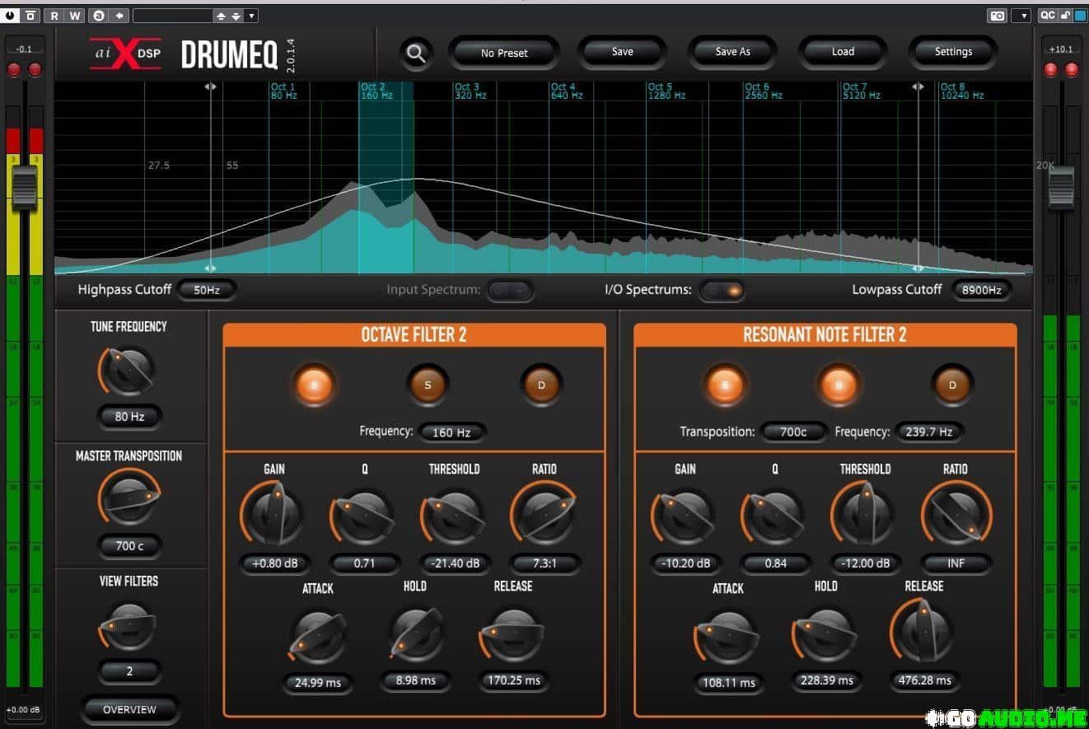The image size is (1089, 729).
Task: Click the empty host preset name field
Action: point(172,16)
